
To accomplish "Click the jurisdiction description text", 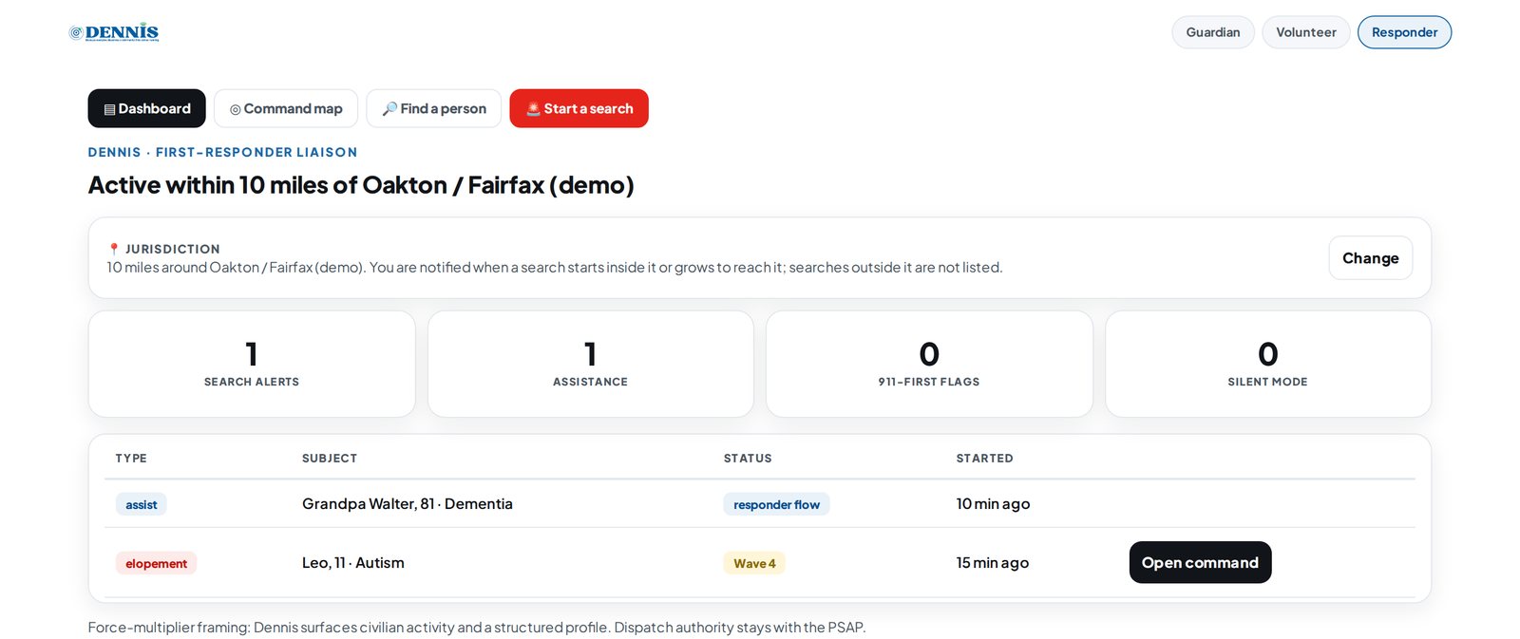I will point(555,267).
